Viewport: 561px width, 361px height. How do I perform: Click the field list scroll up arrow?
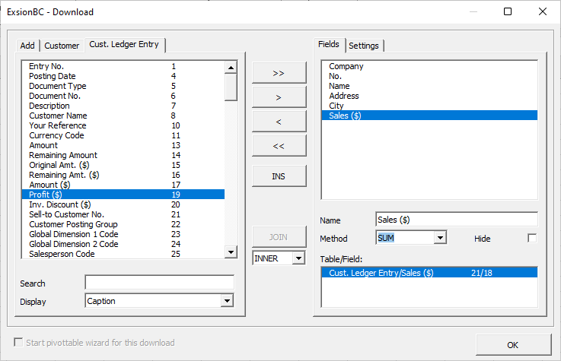pyautogui.click(x=231, y=68)
